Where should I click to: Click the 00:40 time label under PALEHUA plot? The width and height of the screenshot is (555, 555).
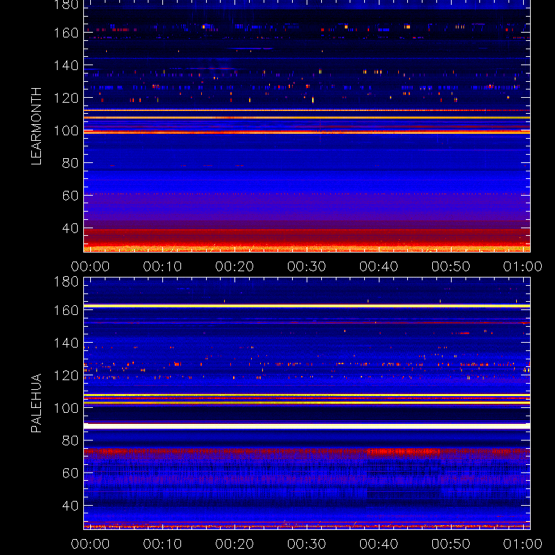379,544
